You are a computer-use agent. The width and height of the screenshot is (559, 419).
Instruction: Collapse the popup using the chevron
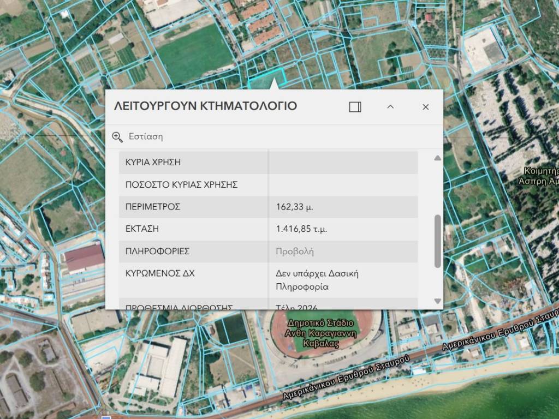coord(390,107)
